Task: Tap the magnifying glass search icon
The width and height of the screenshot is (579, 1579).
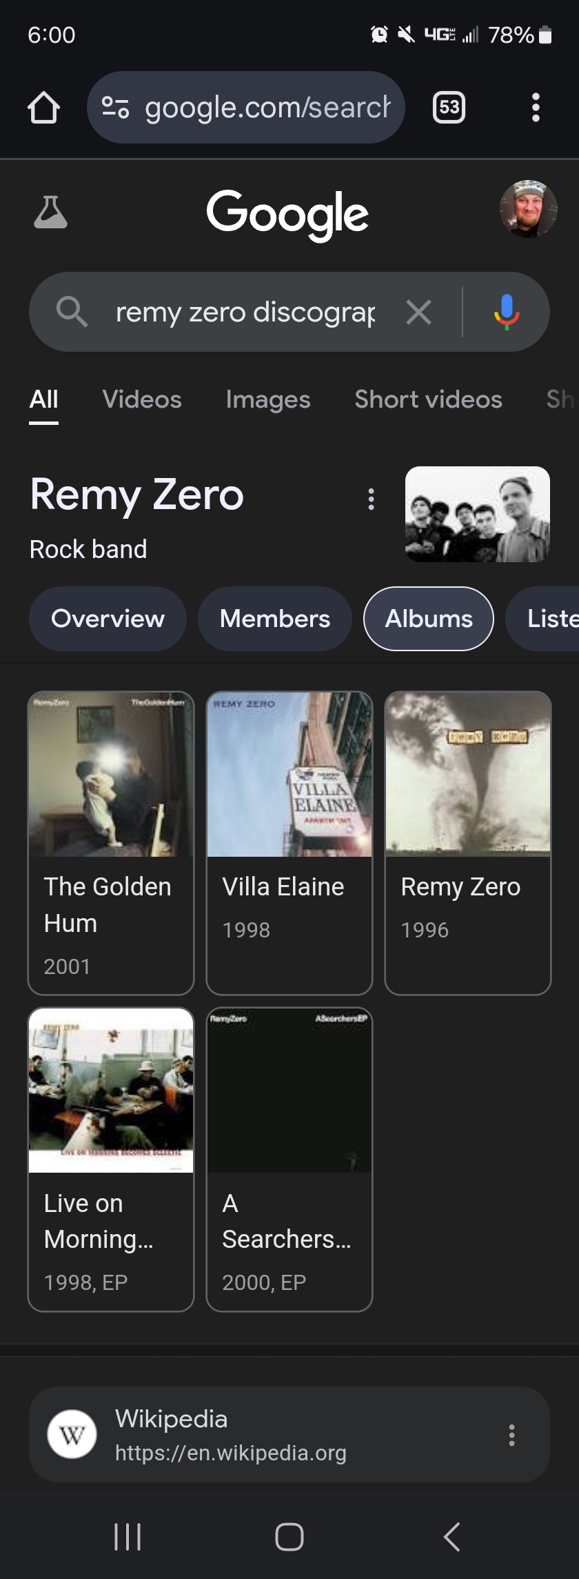Action: tap(72, 312)
